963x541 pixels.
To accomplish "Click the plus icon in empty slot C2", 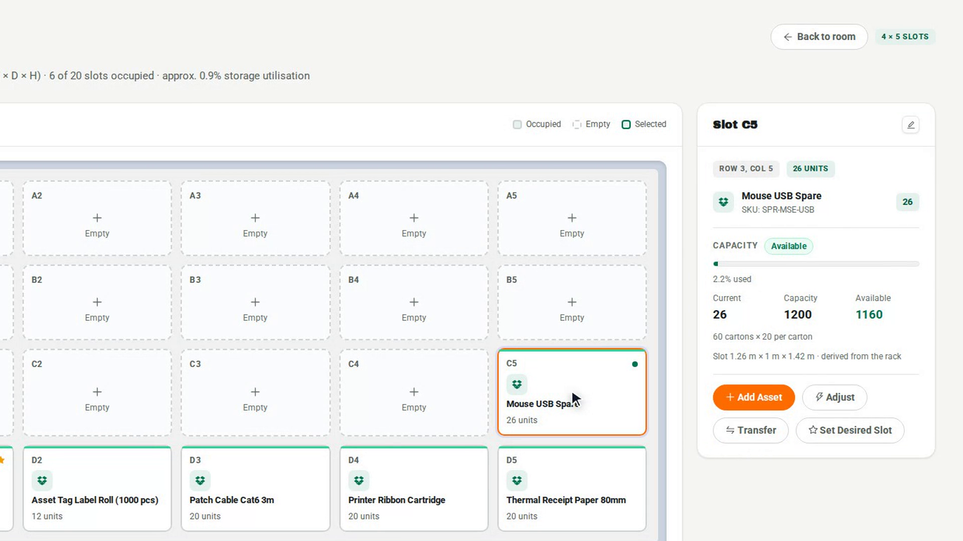I will pyautogui.click(x=97, y=392).
